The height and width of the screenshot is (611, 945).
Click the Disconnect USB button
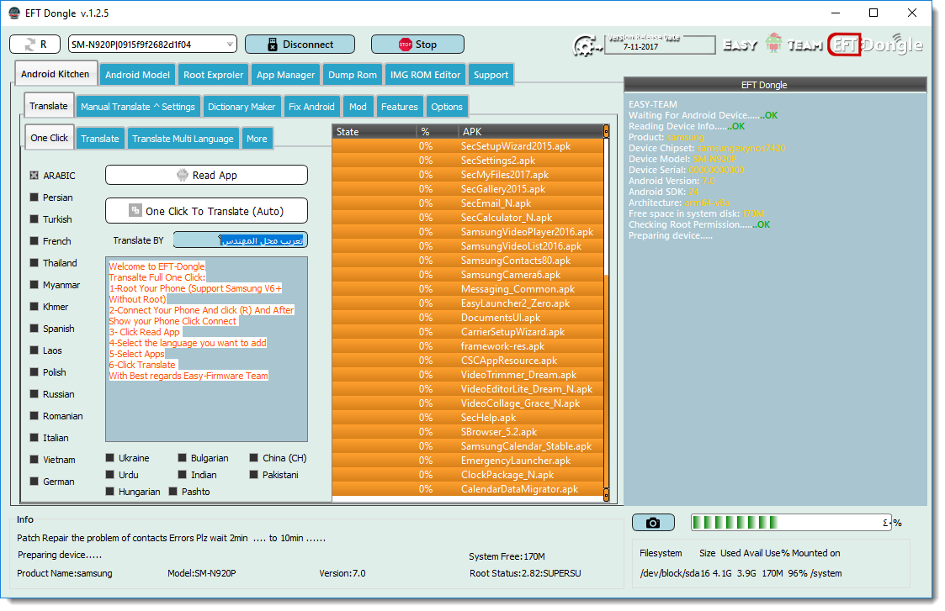tap(300, 45)
